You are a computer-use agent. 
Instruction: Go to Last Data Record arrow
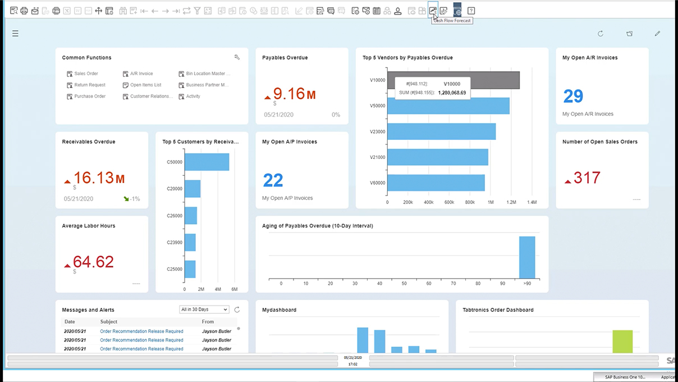click(176, 11)
